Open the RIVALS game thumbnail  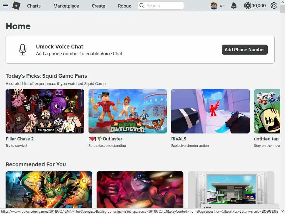(210, 111)
